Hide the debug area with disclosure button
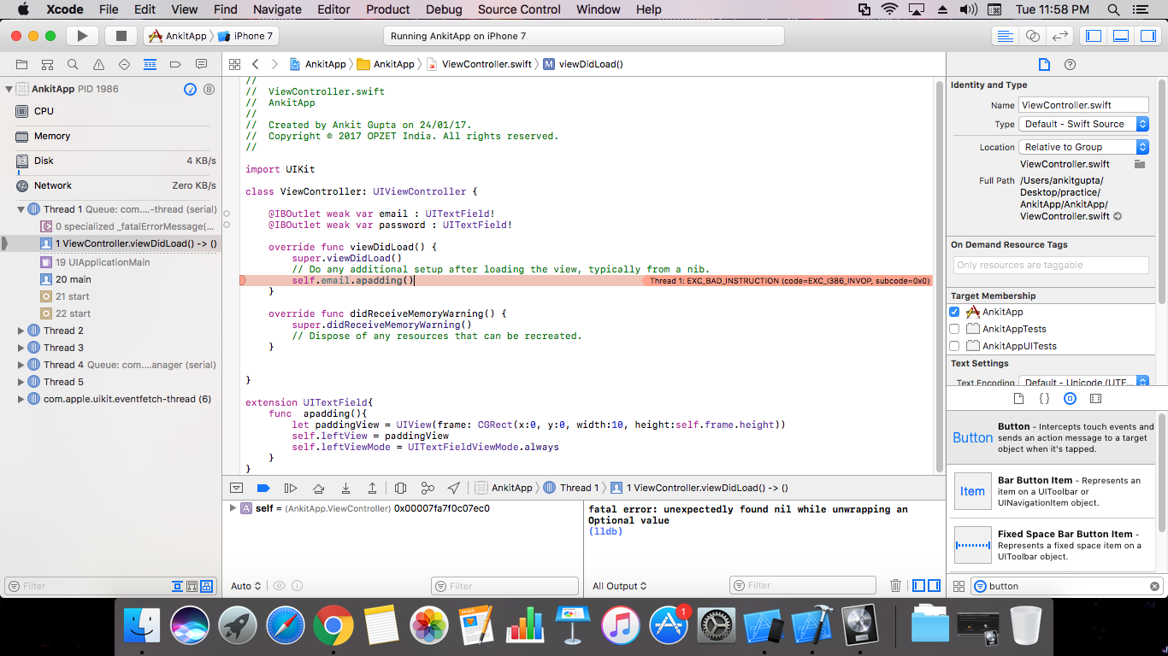The height and width of the screenshot is (656, 1168). pos(236,489)
